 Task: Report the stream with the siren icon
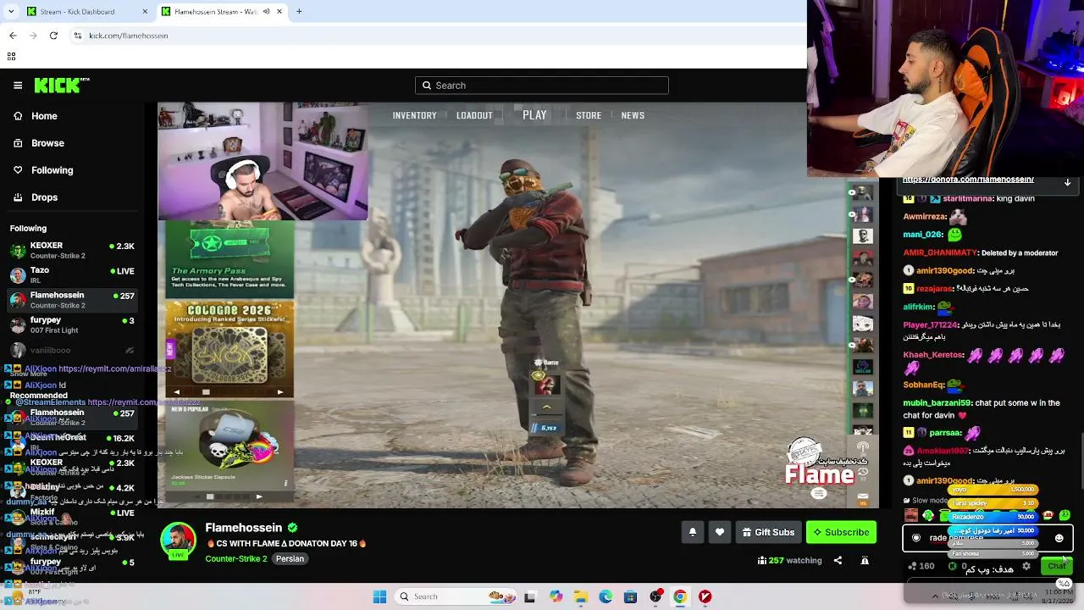click(x=865, y=560)
